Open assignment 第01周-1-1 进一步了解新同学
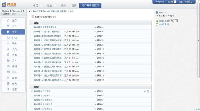 click(x=47, y=32)
